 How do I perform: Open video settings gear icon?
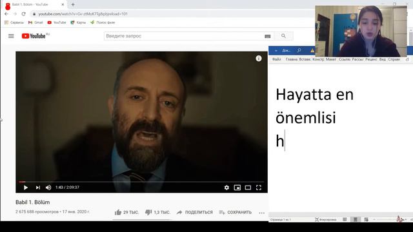[227, 188]
